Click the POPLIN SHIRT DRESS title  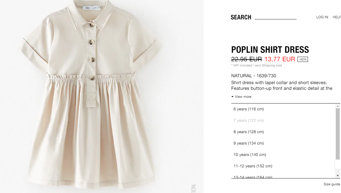point(270,50)
